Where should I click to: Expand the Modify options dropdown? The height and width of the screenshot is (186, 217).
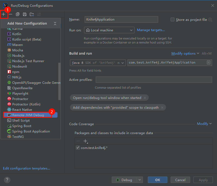pyautogui.click(x=185, y=54)
